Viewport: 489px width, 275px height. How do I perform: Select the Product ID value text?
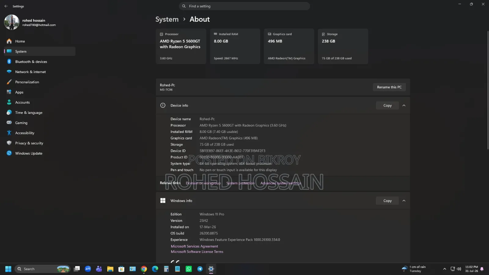pos(221,157)
